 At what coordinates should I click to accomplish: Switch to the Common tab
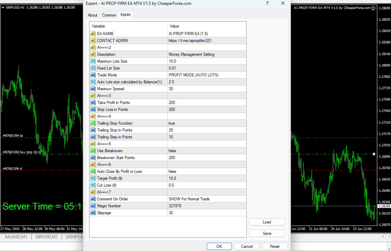coord(109,15)
